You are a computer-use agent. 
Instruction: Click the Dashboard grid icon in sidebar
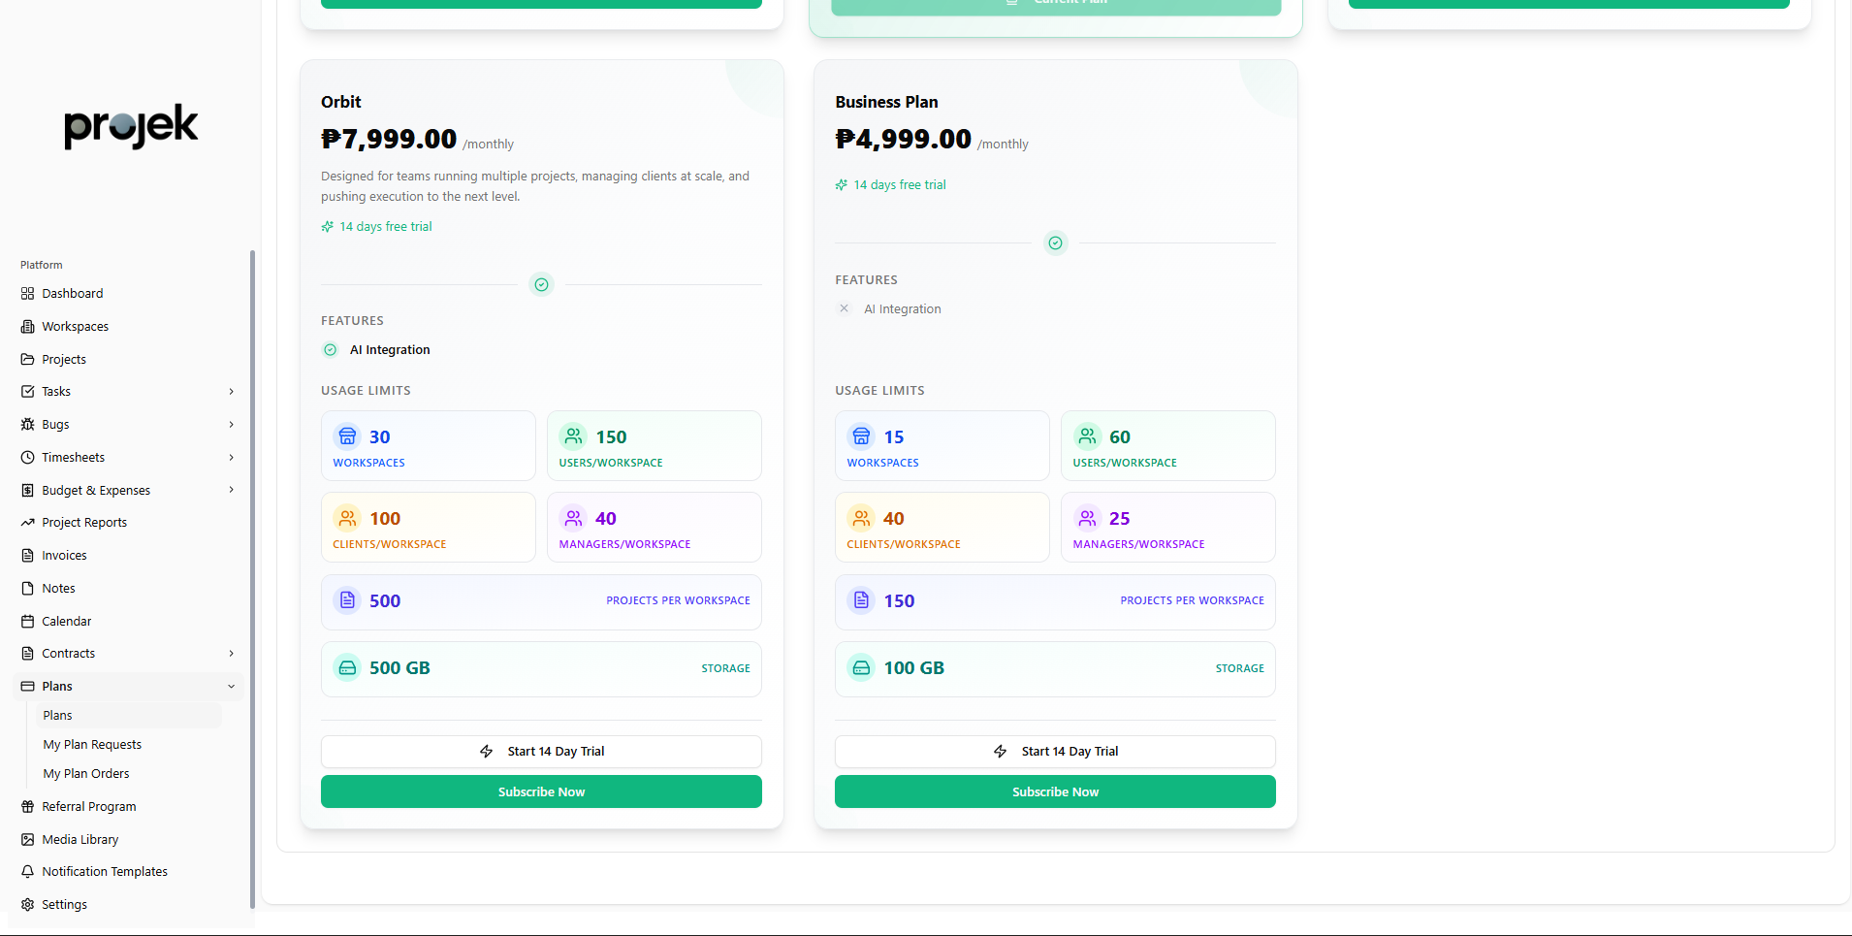tap(27, 294)
